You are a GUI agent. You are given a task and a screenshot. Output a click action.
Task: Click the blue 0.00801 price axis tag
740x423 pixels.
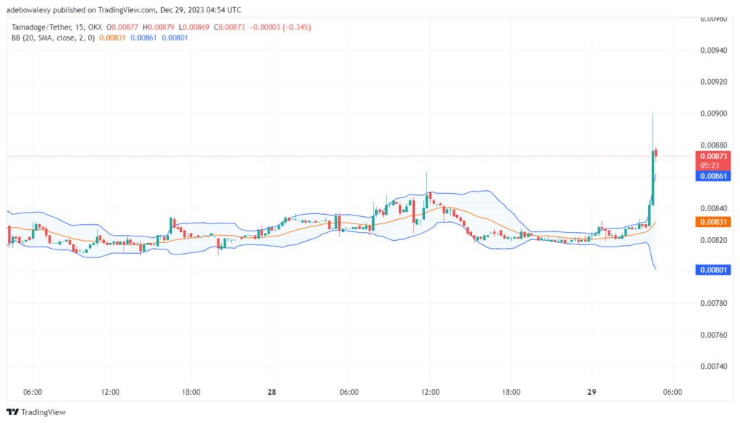(x=713, y=270)
